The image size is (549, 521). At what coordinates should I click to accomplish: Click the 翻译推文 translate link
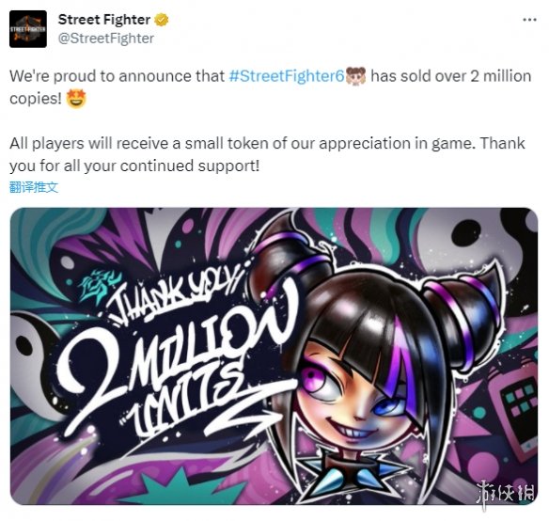pyautogui.click(x=34, y=187)
